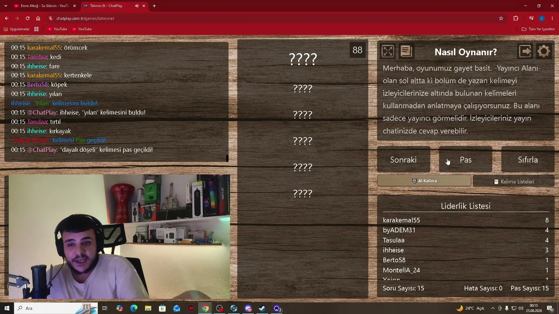The height and width of the screenshot is (314, 559).
Task: Click the Hata Sayısı: 0 counter
Action: (483, 288)
